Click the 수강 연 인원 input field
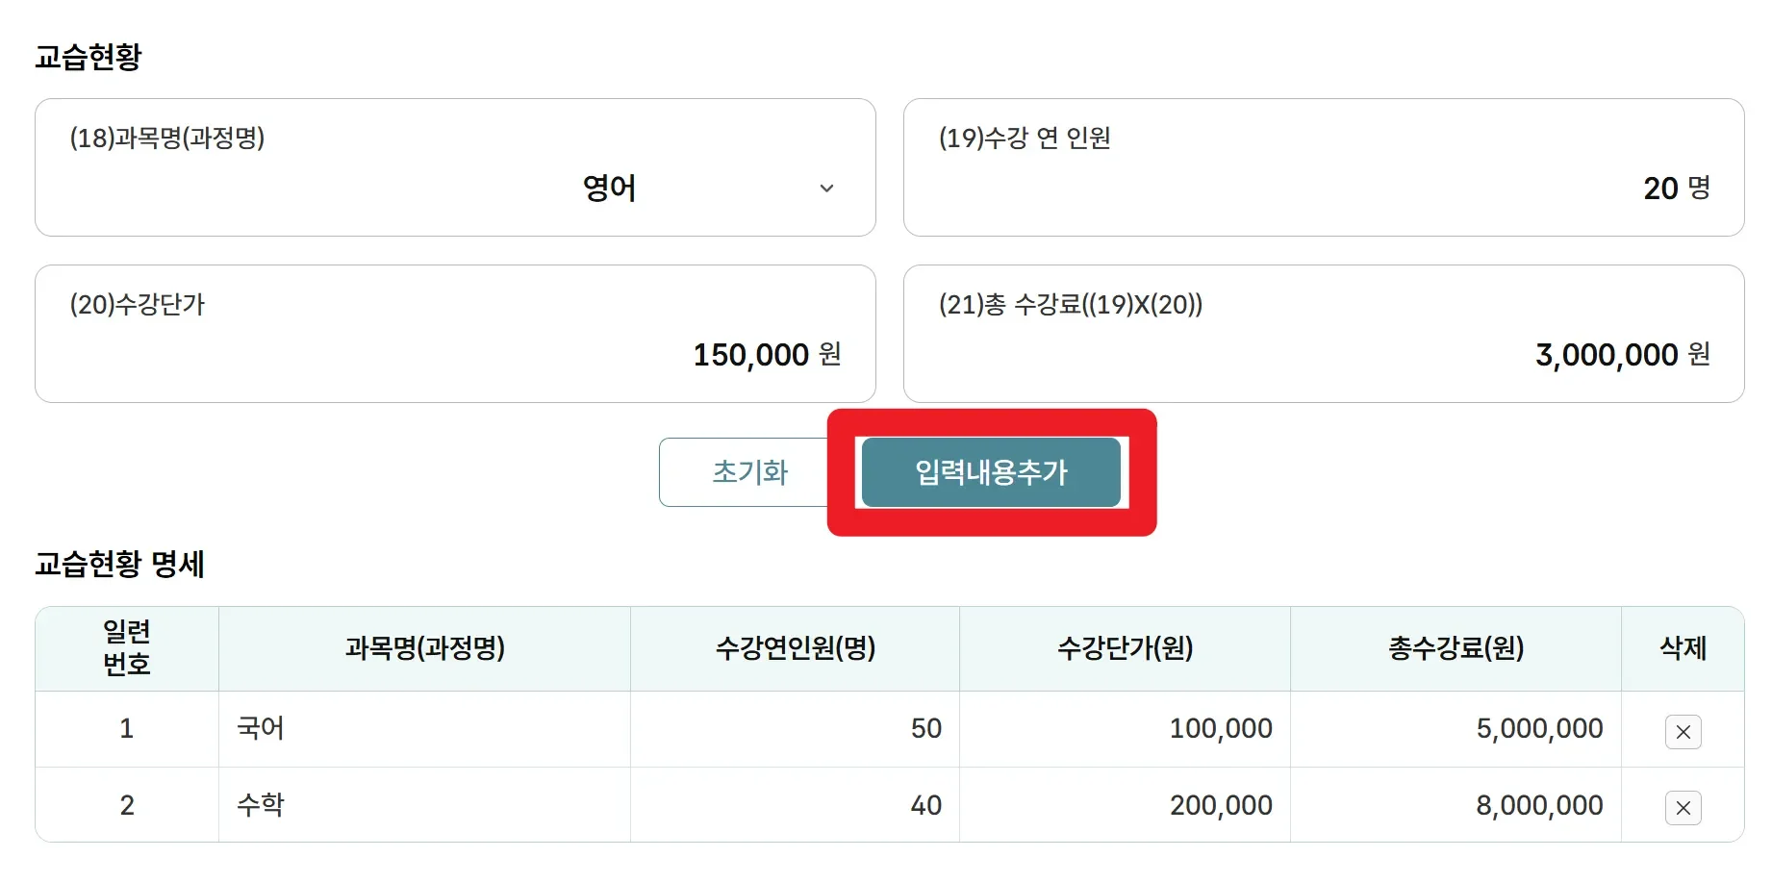This screenshot has width=1772, height=883. point(1323,189)
